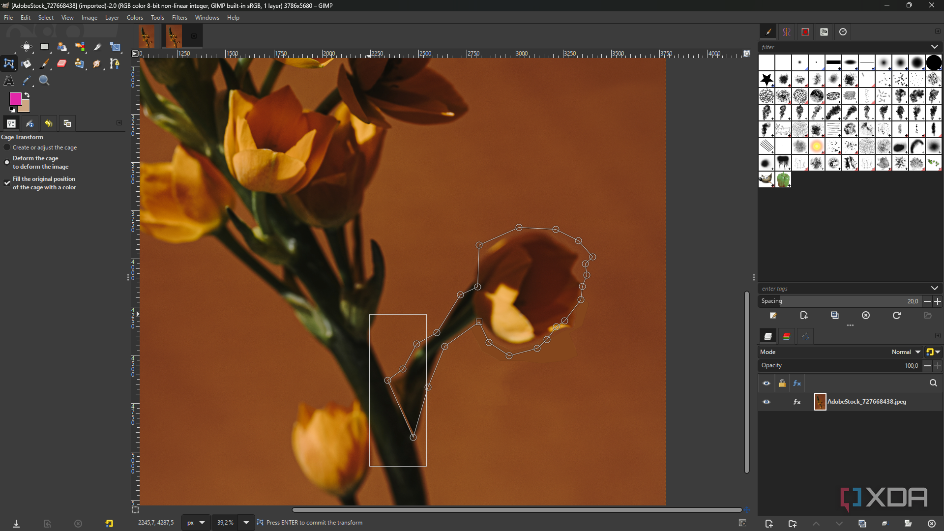This screenshot has width=944, height=531.
Task: Select the Rectangle Select tool
Action: pyautogui.click(x=45, y=47)
